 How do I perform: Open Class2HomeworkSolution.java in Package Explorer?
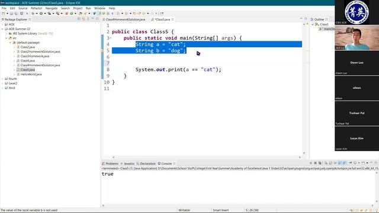coord(40,51)
